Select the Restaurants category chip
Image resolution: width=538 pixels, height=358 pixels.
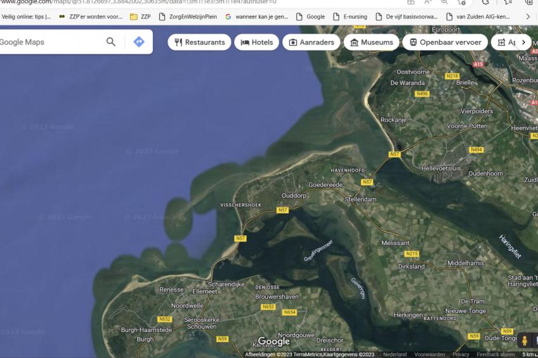click(199, 42)
